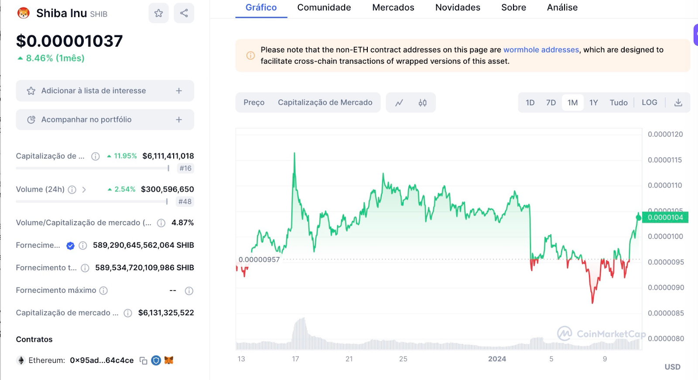This screenshot has height=380, width=698.
Task: Click the 0.00000957 baseline label on chart
Action: 259,260
